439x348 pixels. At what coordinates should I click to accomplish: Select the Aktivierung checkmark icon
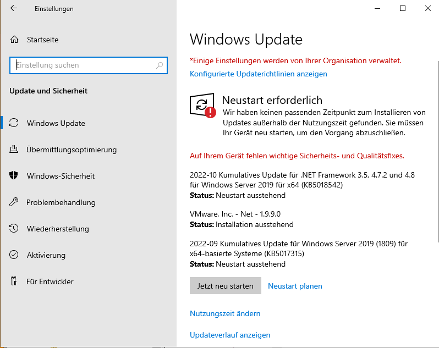14,255
